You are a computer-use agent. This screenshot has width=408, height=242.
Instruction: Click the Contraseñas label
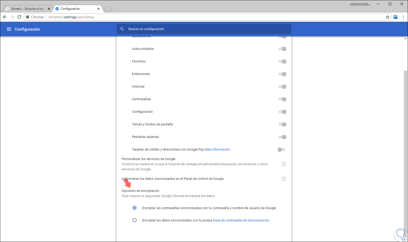pos(141,99)
